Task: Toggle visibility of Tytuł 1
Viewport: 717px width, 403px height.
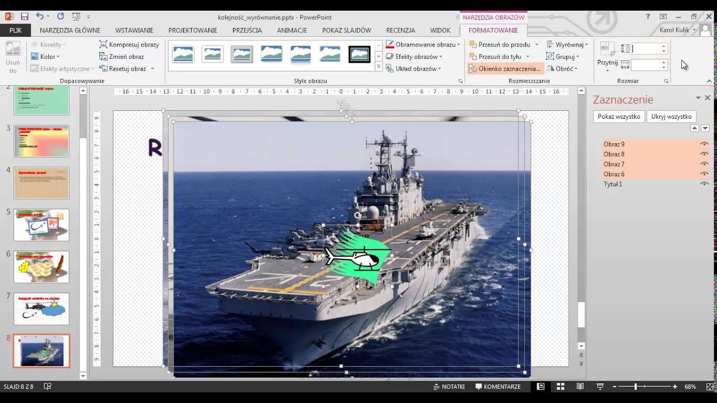Action: point(704,184)
